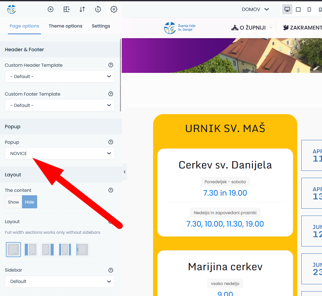Viewport: 322px width, 296px height.
Task: Switch to the Theme options tab
Action: point(65,26)
